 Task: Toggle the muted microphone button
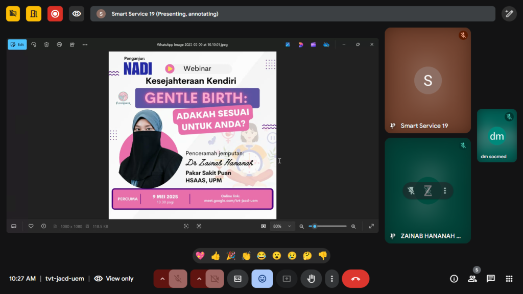point(178,279)
